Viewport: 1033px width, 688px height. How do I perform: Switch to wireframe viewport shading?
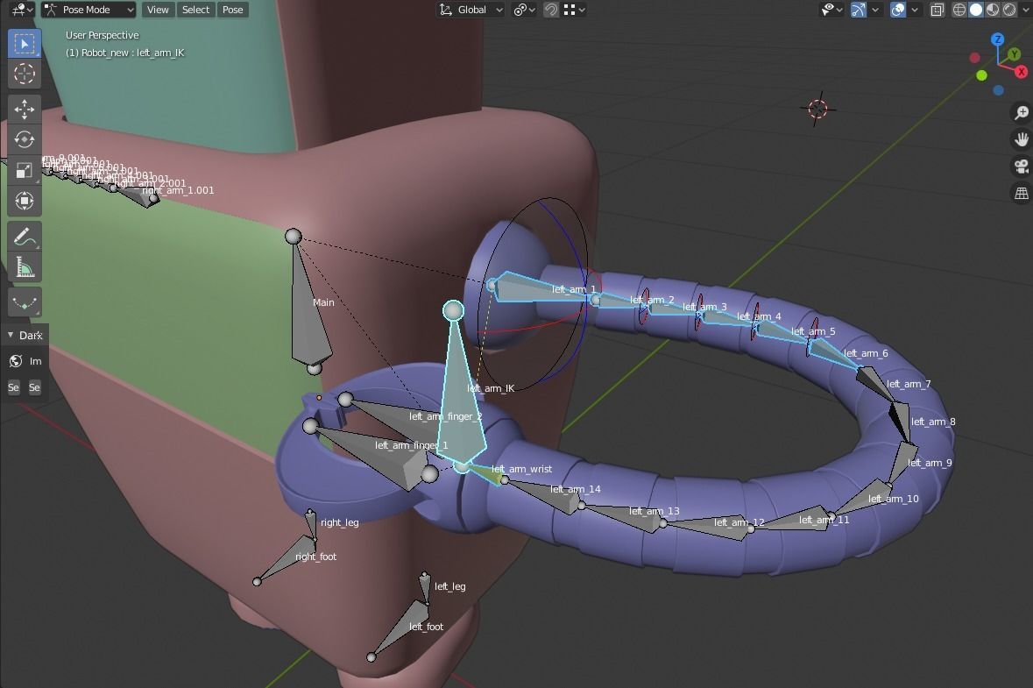tap(960, 10)
